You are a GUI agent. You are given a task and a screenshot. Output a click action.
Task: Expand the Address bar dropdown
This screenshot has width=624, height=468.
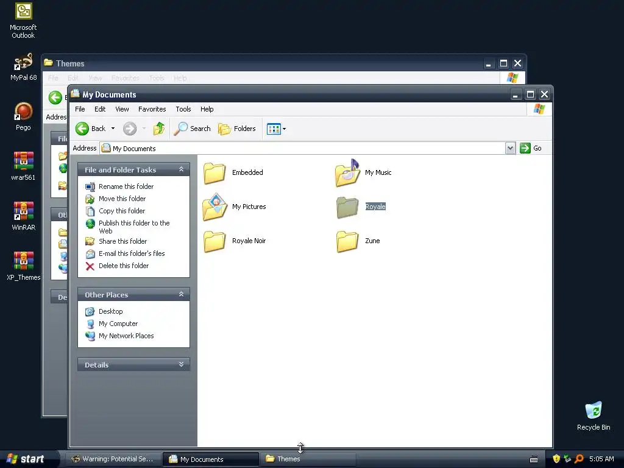[x=510, y=148]
